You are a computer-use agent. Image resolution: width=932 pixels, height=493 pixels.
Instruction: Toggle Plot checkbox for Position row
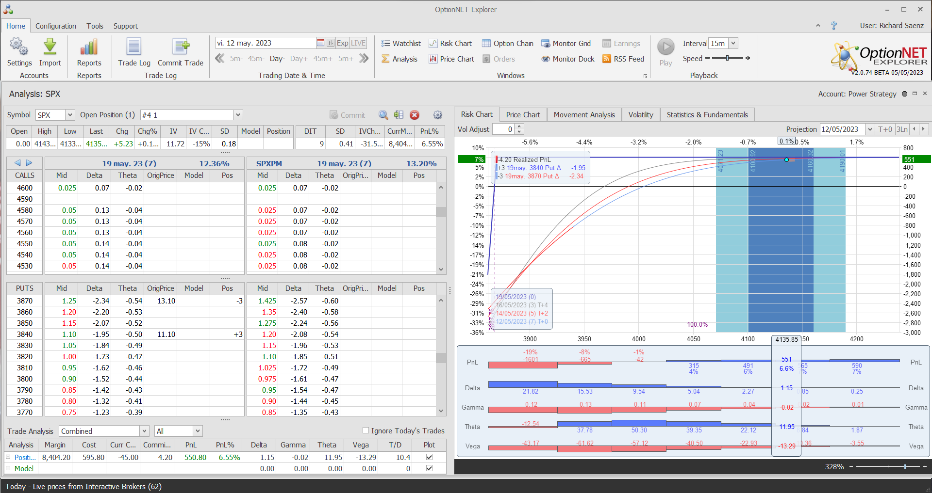[x=429, y=457]
